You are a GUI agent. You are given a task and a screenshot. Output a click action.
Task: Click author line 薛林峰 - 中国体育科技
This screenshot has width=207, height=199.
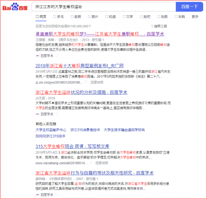pyautogui.click(x=67, y=179)
